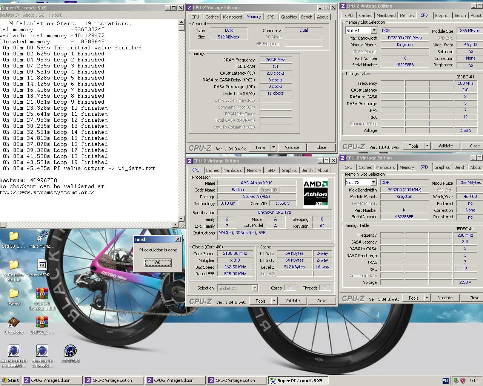Click Super PI vertical scrollbar down arrow
483x386 pixels.
[181, 218]
